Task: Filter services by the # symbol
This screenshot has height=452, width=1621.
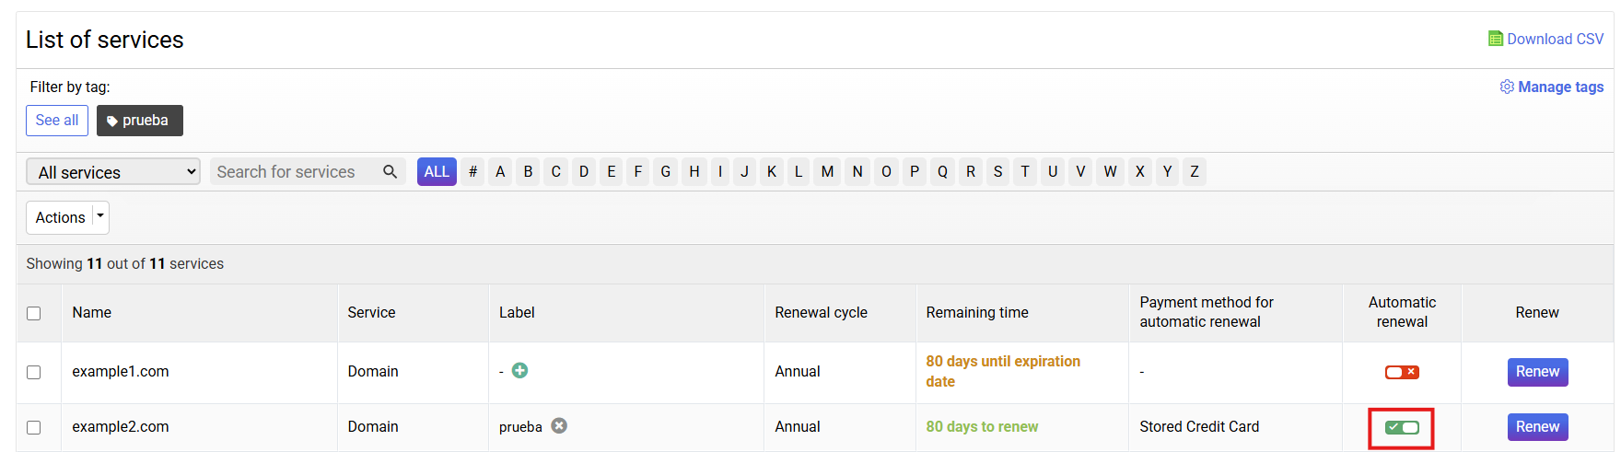Action: click(472, 172)
